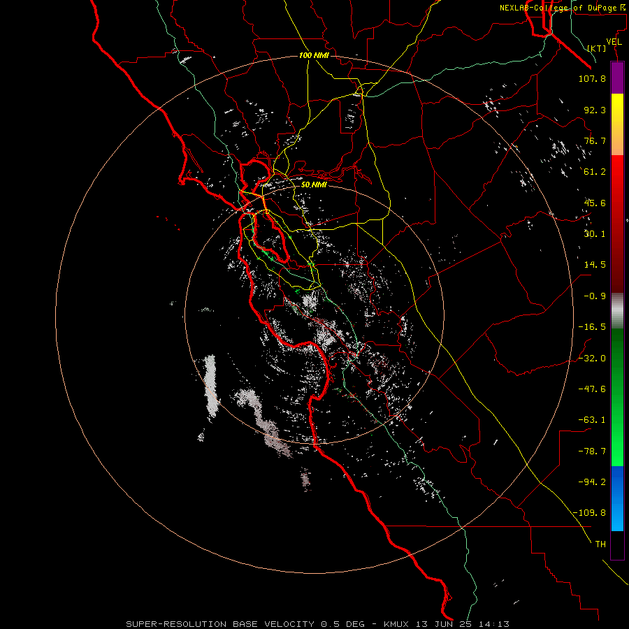Click the -94.2 velocity scale value
The height and width of the screenshot is (629, 629).
point(592,482)
